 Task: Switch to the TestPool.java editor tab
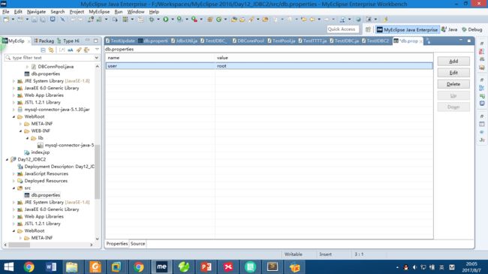click(282, 41)
